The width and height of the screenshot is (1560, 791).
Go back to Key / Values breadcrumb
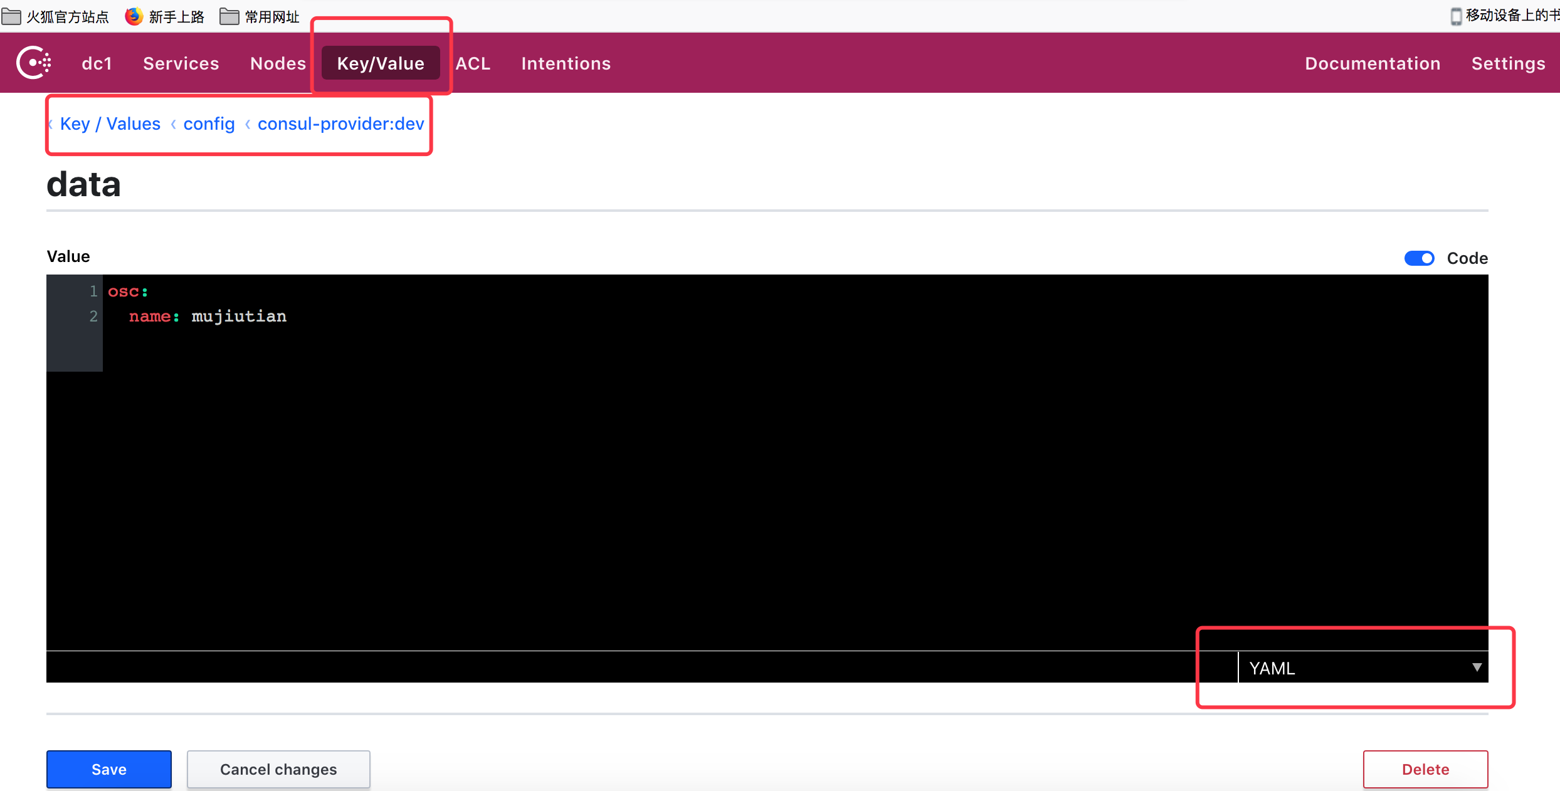(x=110, y=123)
